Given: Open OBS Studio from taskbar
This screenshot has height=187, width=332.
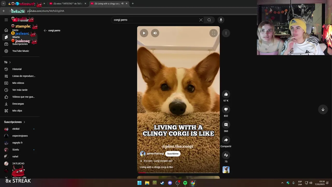Looking at the screenshot, I should coord(177,183).
